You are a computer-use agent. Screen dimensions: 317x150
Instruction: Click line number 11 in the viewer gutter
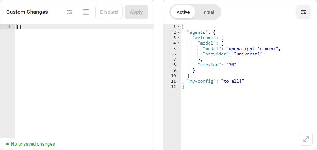coord(174,81)
